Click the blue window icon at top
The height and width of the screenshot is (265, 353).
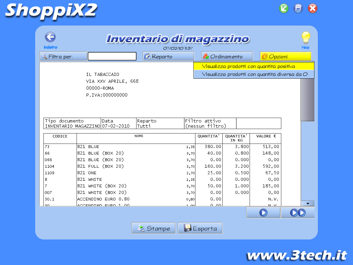point(298,8)
